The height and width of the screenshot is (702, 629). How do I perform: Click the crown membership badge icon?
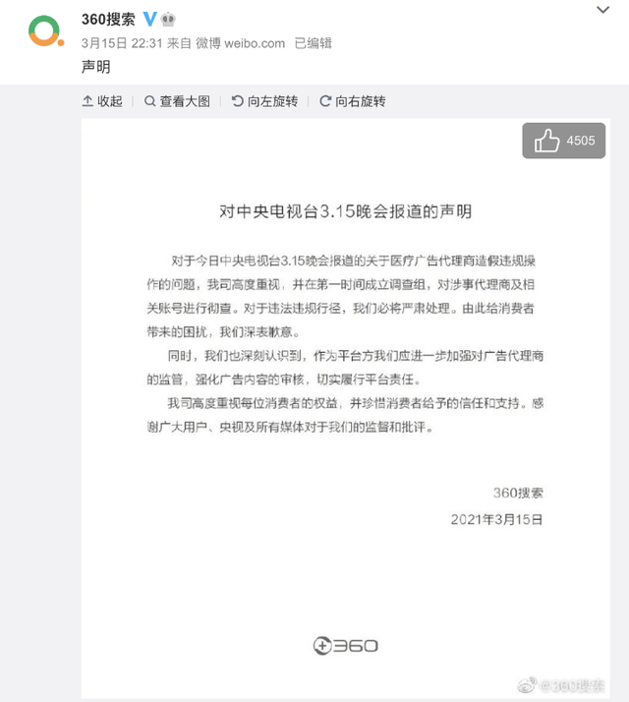[x=168, y=20]
